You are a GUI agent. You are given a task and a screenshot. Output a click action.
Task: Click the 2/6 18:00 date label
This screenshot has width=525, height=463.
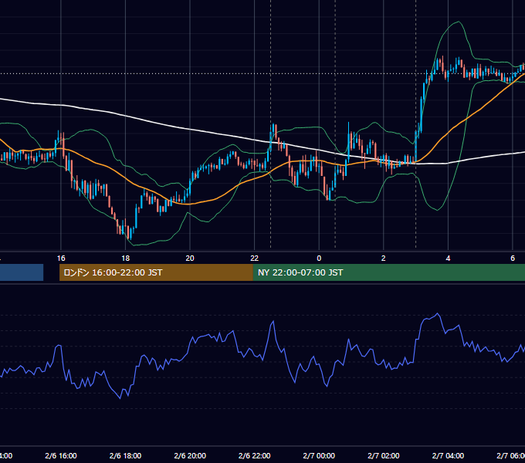point(125,455)
